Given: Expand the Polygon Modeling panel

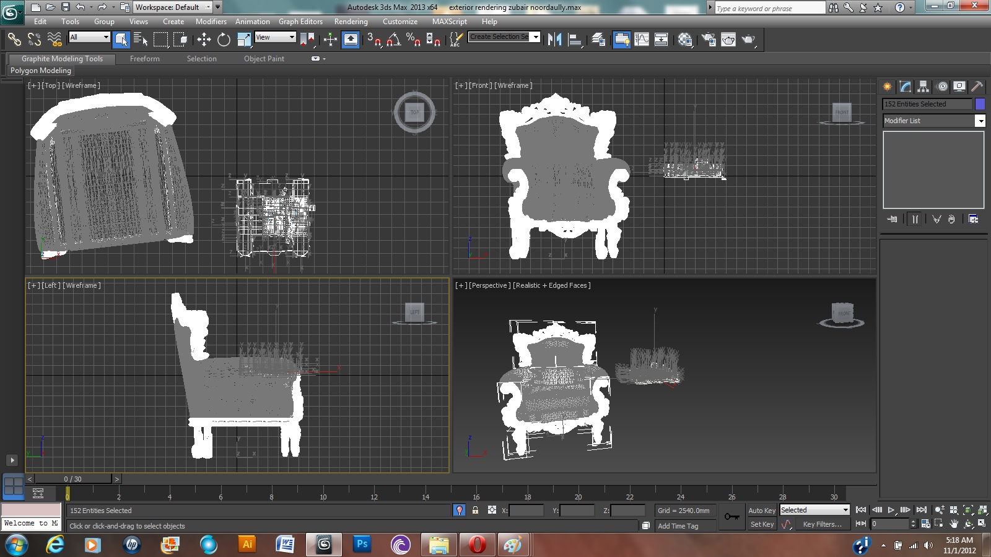Looking at the screenshot, I should 41,71.
